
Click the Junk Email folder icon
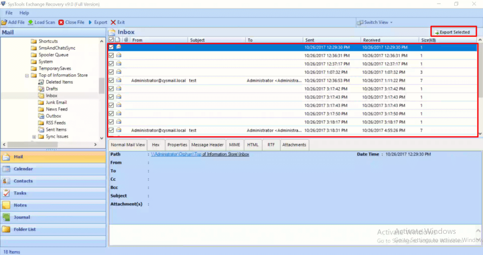(x=41, y=102)
